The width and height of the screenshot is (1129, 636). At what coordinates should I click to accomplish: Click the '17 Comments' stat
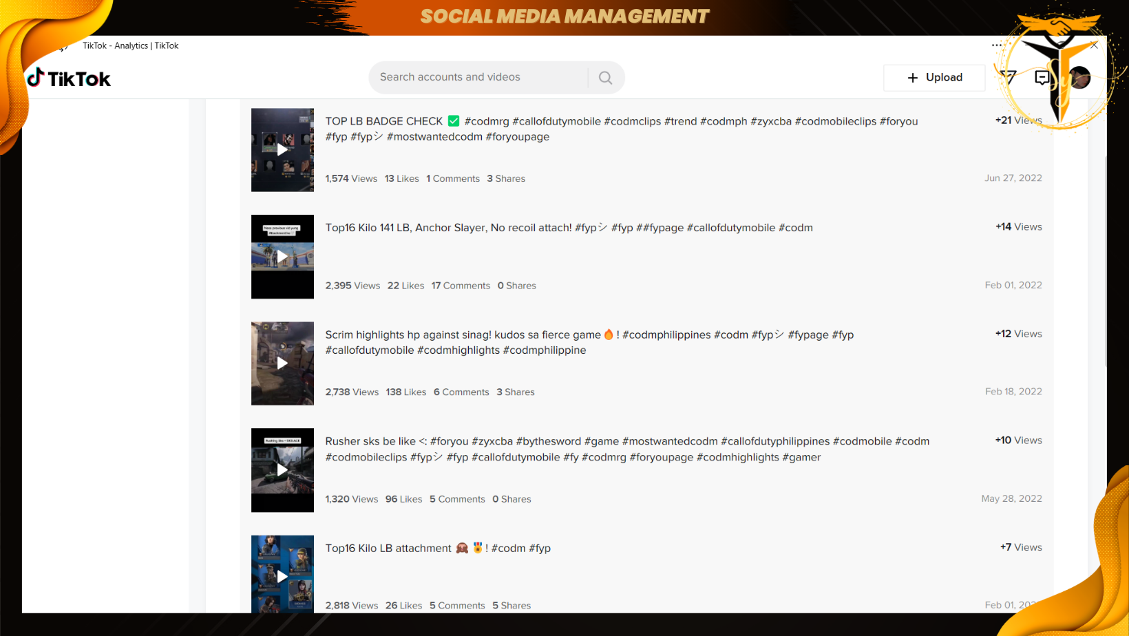461,286
